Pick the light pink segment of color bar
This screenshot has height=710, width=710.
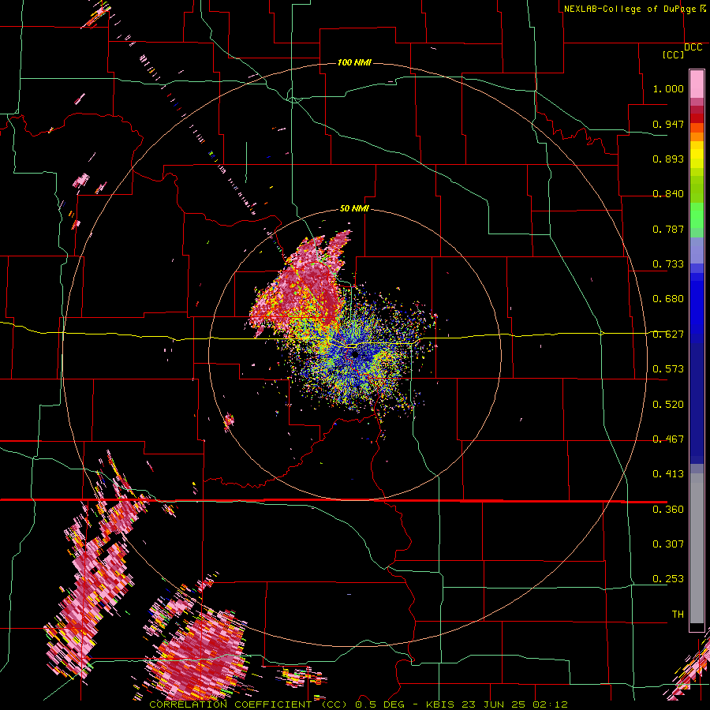point(697,84)
